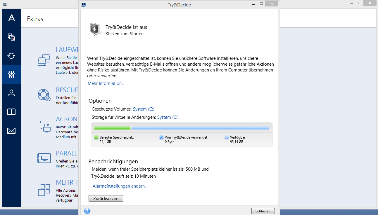Open the Rescue Media Builder icon

click(44, 95)
